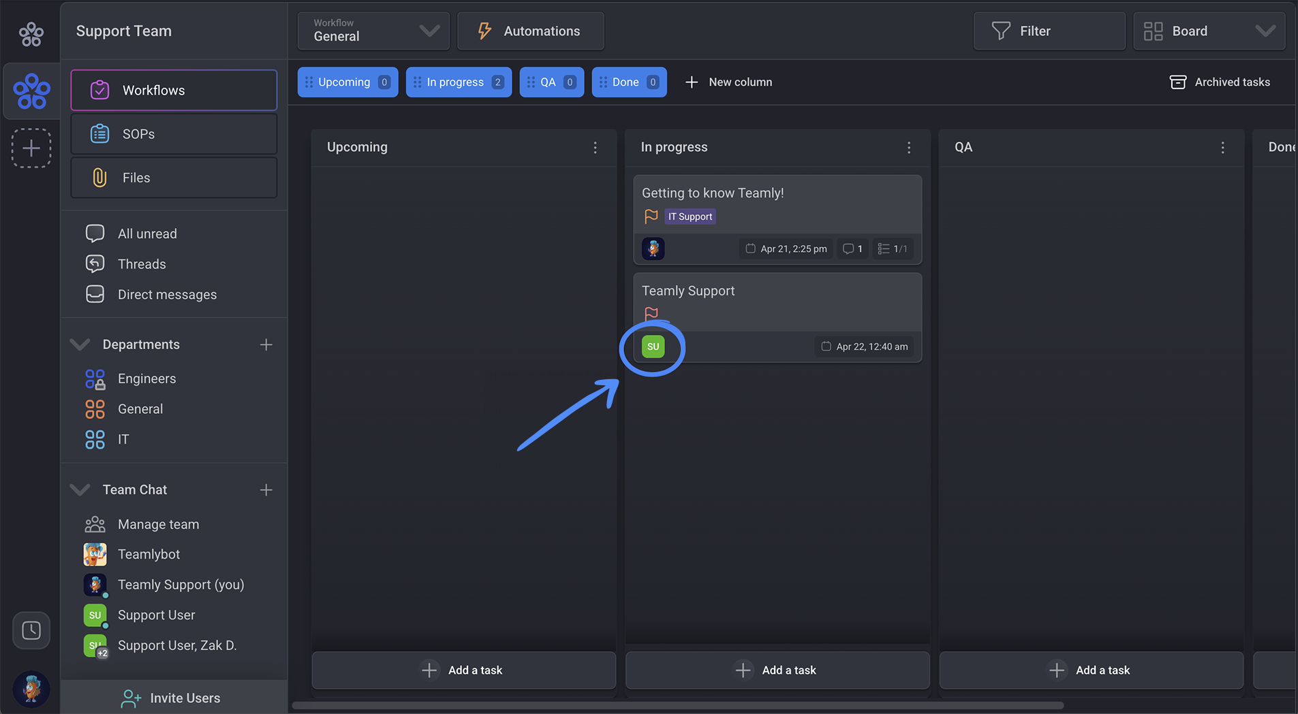Image resolution: width=1298 pixels, height=714 pixels.
Task: Click the Support Team header title
Action: [x=124, y=31]
